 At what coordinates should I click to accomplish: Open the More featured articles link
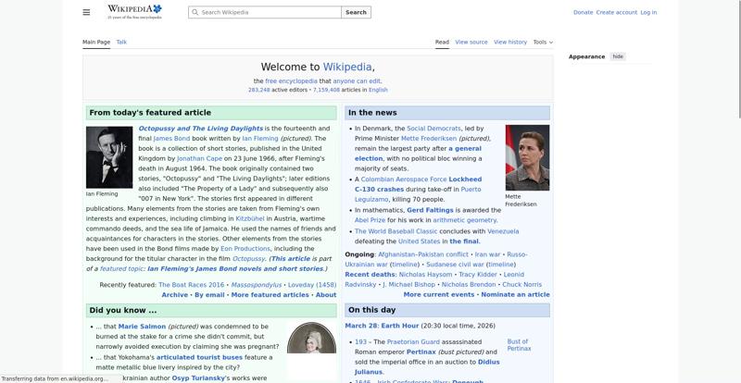point(270,294)
